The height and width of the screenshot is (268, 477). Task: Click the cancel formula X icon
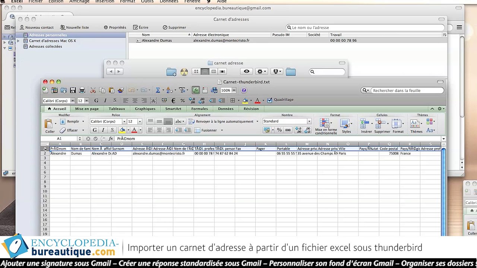(x=88, y=138)
